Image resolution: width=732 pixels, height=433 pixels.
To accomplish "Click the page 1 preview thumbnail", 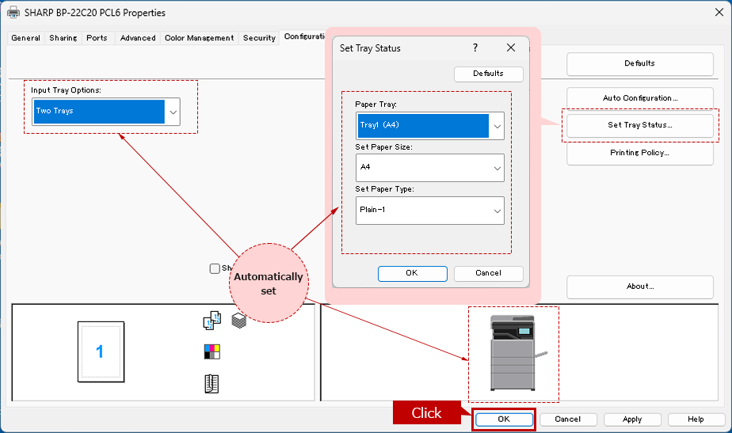I will coord(101,351).
